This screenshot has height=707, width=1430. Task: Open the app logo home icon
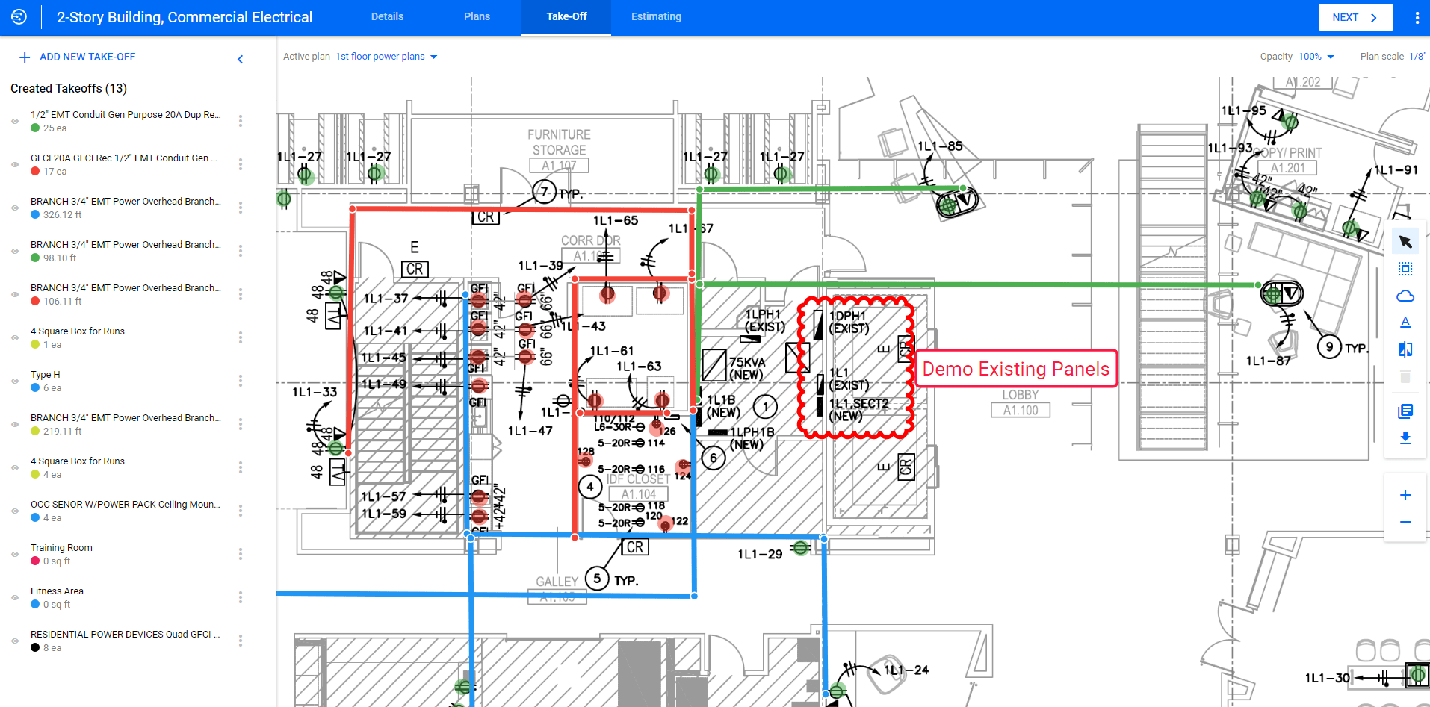pyautogui.click(x=19, y=17)
